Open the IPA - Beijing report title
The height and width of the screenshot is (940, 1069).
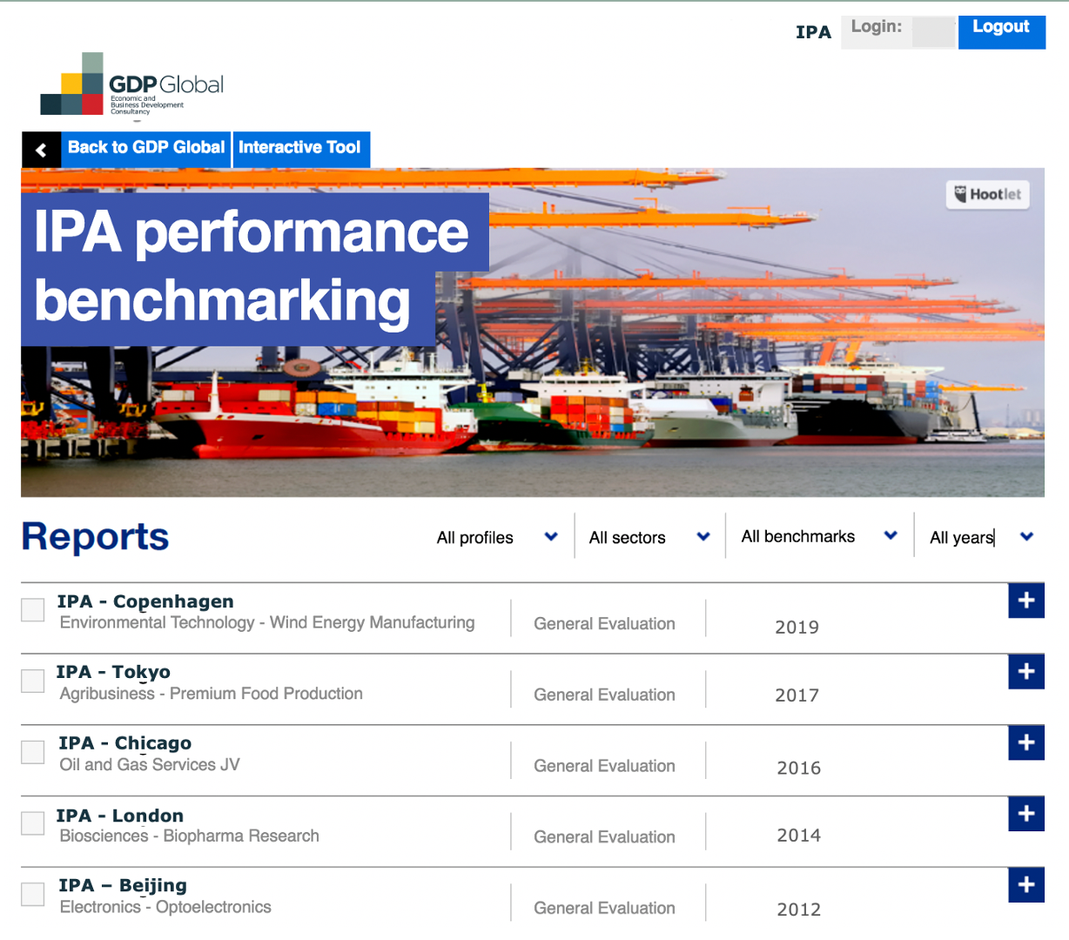coord(123,885)
